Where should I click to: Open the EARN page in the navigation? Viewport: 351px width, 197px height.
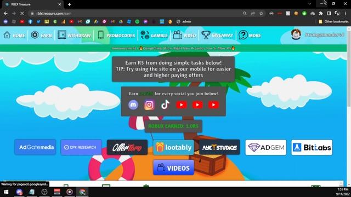click(42, 35)
